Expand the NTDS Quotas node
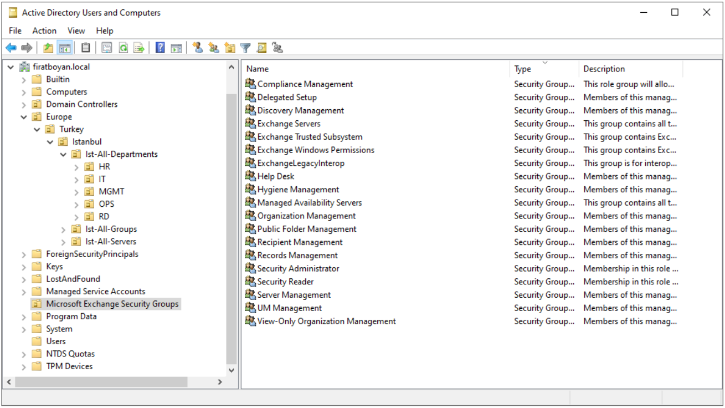 point(24,354)
